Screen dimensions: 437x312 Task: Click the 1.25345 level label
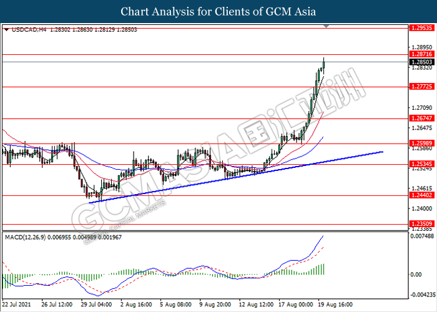pos(421,164)
